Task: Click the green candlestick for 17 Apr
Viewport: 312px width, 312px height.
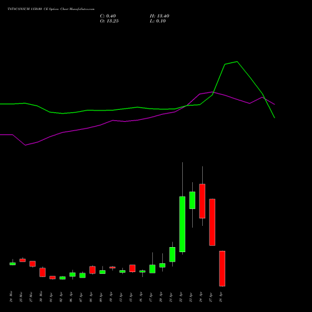Action: pyautogui.click(x=152, y=269)
